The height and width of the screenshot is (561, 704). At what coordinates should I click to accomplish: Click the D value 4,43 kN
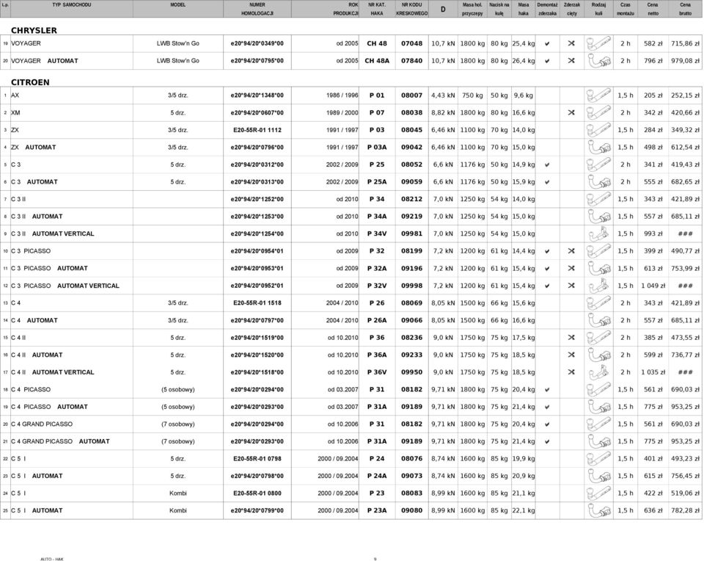443,95
